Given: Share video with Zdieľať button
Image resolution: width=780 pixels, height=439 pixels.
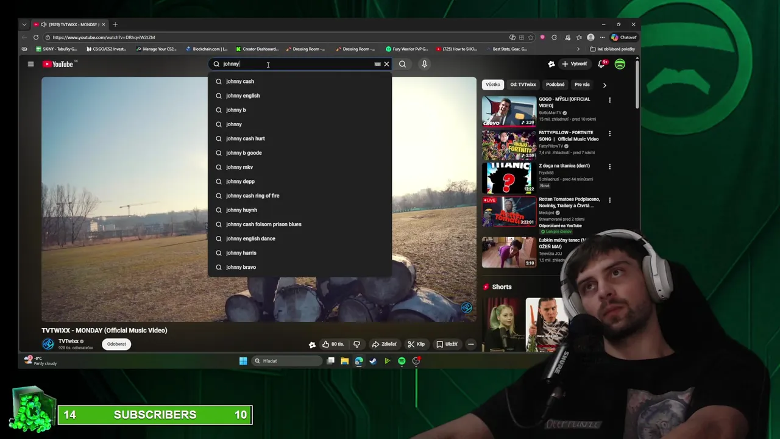Looking at the screenshot, I should [385, 344].
